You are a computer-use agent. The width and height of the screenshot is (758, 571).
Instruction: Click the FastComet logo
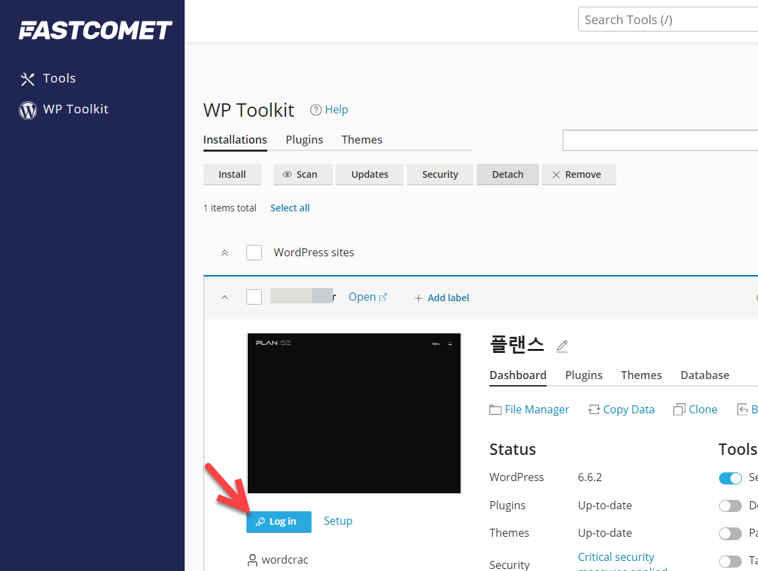click(95, 30)
